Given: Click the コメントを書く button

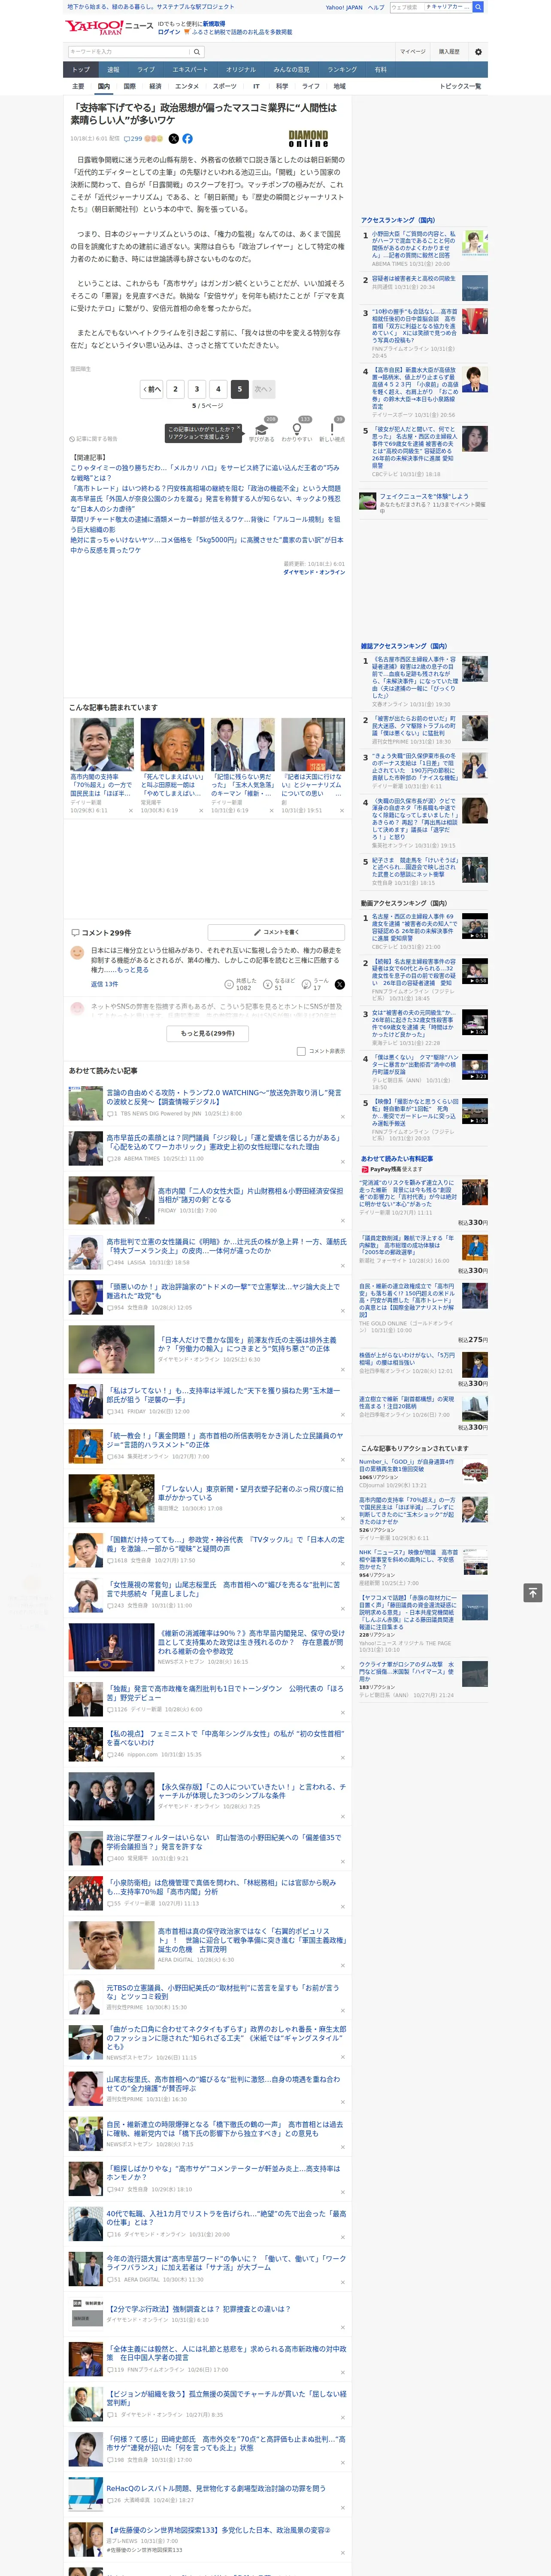Looking at the screenshot, I should pos(276,932).
